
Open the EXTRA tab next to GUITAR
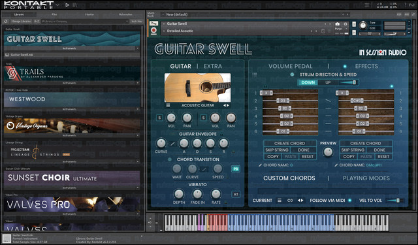[x=213, y=67]
